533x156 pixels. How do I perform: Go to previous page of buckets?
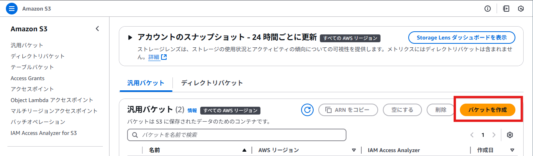(472, 135)
